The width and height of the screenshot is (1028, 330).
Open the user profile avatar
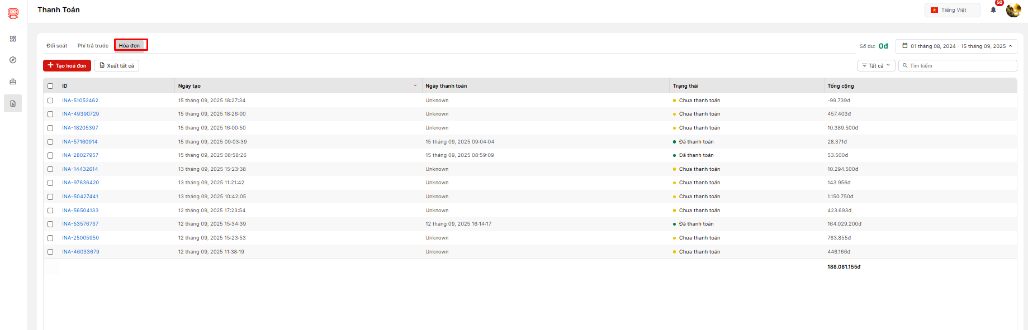coord(1013,10)
